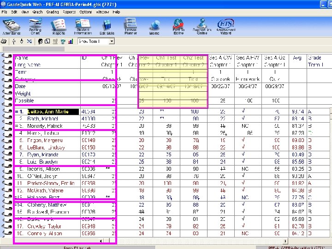Start the Assessment Wizard

tap(225, 25)
